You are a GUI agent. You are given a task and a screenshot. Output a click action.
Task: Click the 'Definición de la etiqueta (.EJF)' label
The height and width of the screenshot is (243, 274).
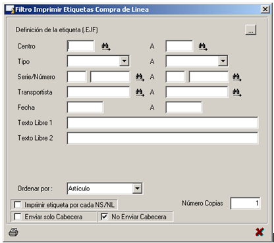tap(57, 30)
